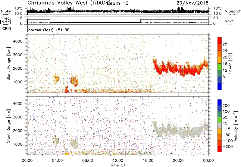The height and width of the screenshot is (167, 241).
Task: Select the 'N.Search' legend label
Action: tap(233, 11)
